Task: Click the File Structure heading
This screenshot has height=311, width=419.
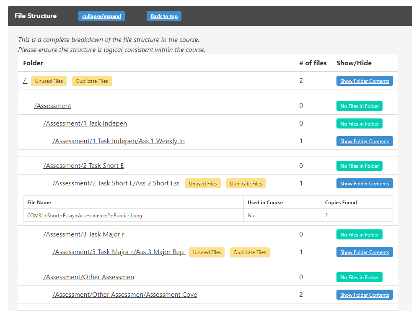Action: coord(36,16)
